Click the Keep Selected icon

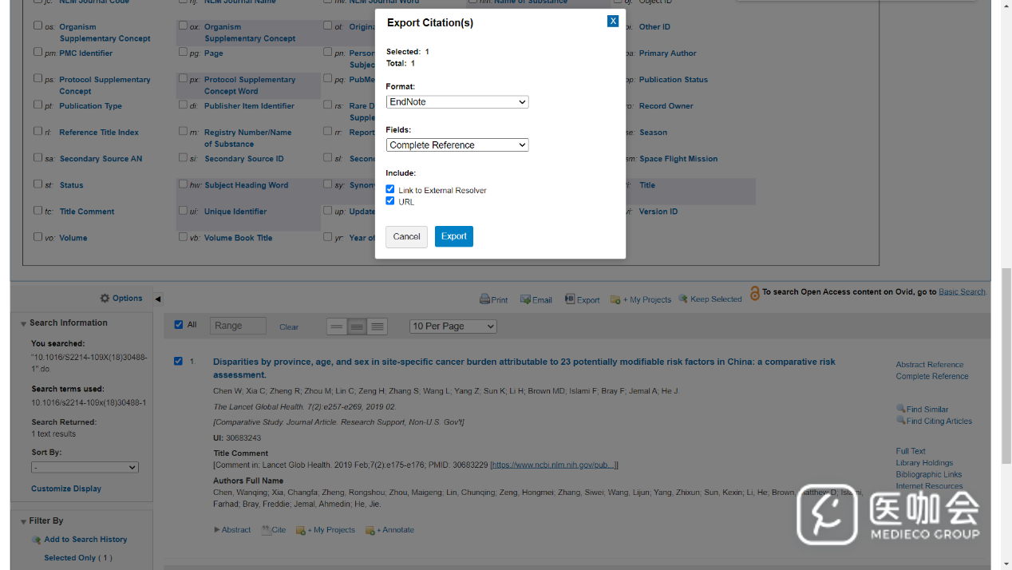tap(683, 299)
